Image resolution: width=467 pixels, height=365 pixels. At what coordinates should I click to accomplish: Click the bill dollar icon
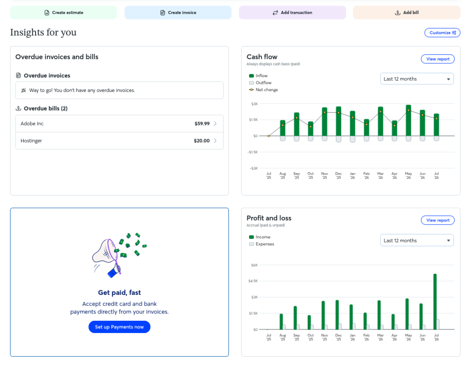click(398, 12)
